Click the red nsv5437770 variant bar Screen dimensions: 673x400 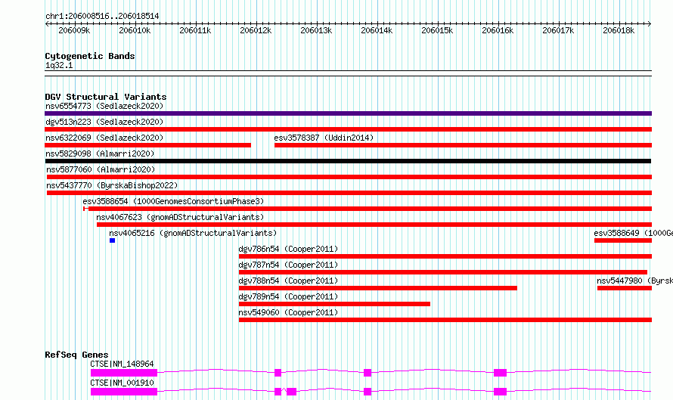(x=349, y=193)
